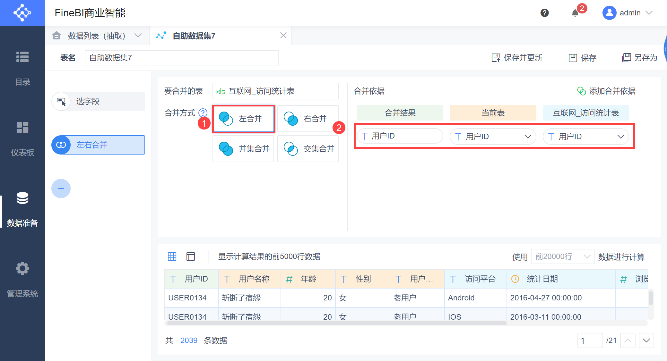Switch to grid table preview icon

coord(172,256)
